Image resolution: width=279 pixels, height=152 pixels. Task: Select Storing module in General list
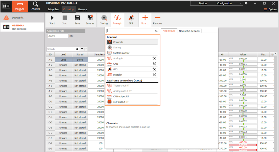point(132,48)
